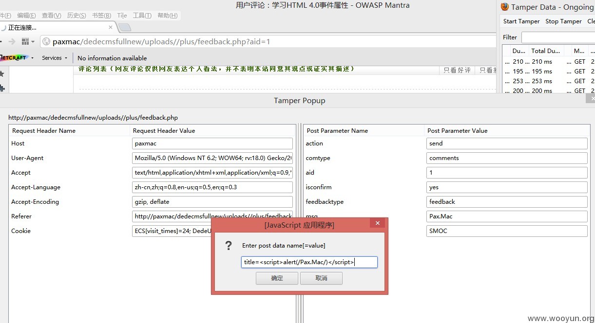
Task: Open the 书签(B) menu
Action: 101,16
